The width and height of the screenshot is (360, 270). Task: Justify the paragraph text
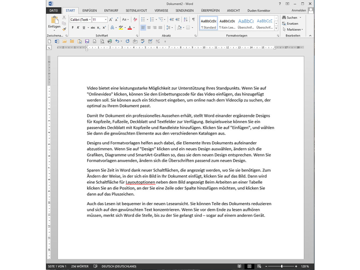pyautogui.click(x=160, y=27)
